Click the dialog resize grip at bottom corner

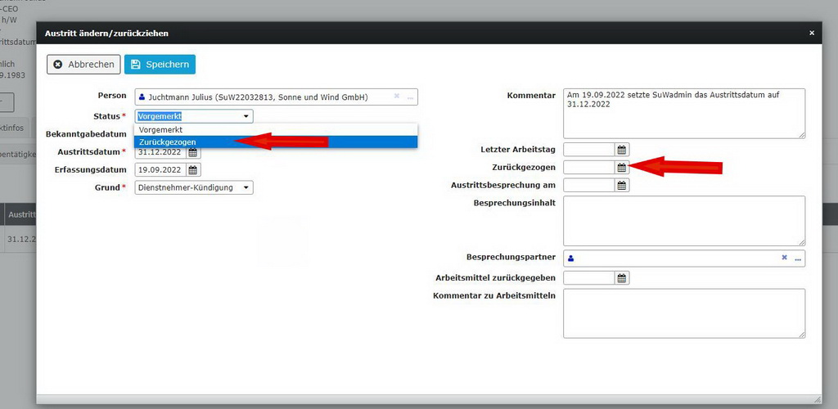click(817, 399)
